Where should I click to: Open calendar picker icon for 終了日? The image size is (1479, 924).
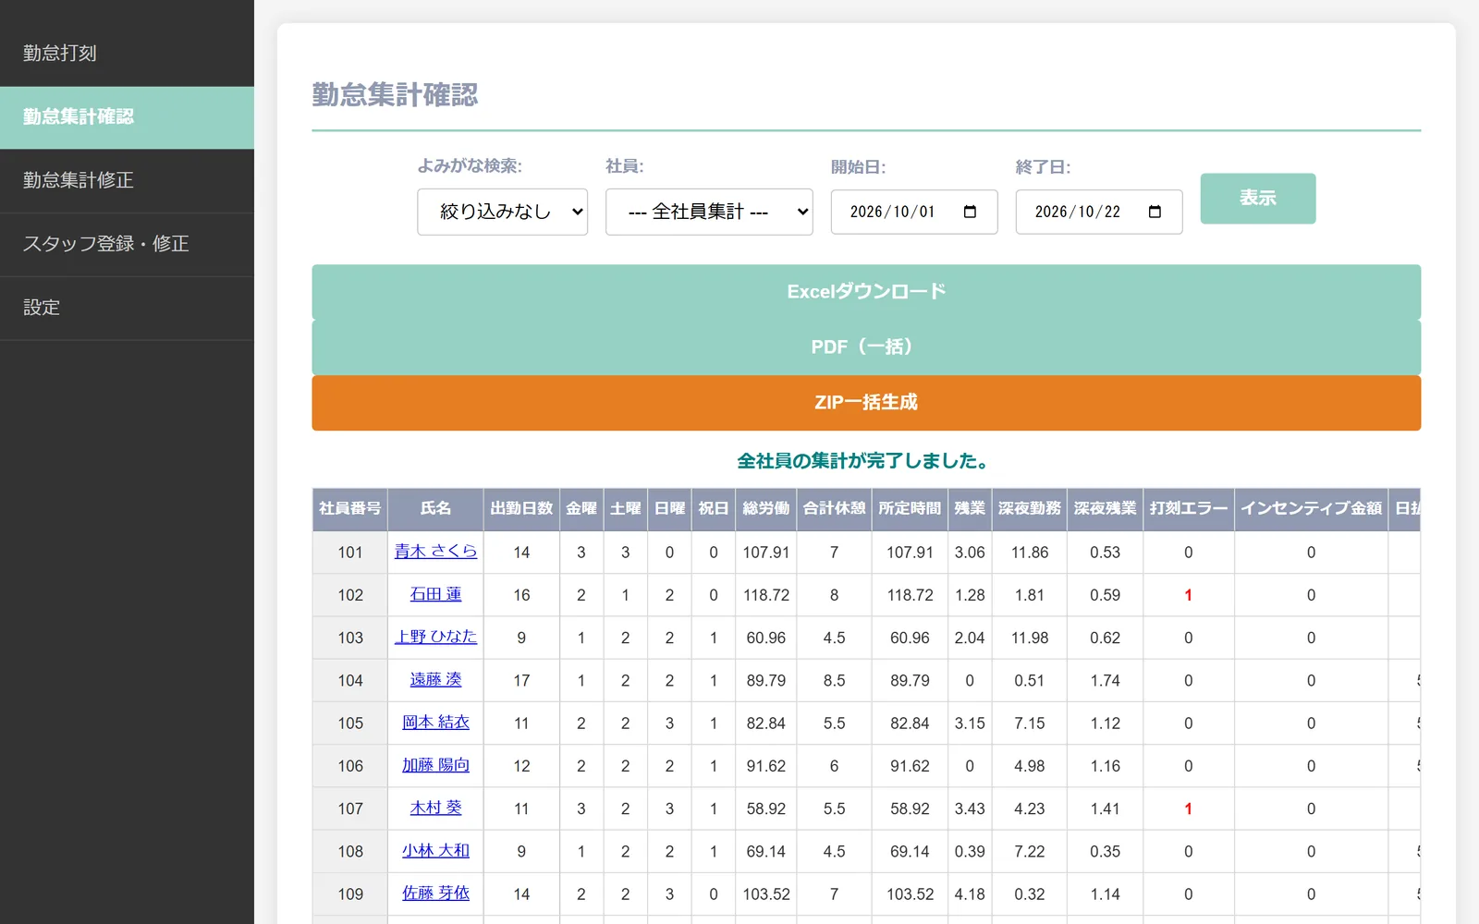pos(1155,212)
